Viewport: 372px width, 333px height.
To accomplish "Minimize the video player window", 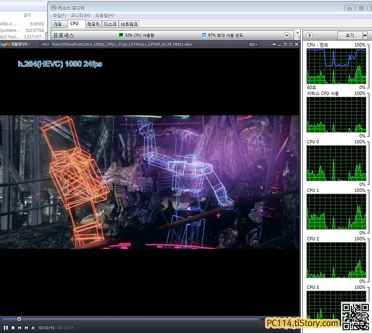I will coord(280,44).
